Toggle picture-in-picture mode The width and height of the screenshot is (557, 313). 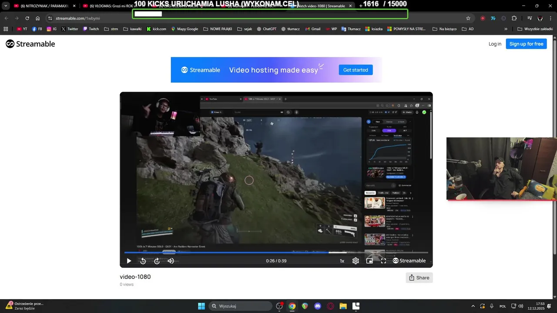pyautogui.click(x=369, y=261)
